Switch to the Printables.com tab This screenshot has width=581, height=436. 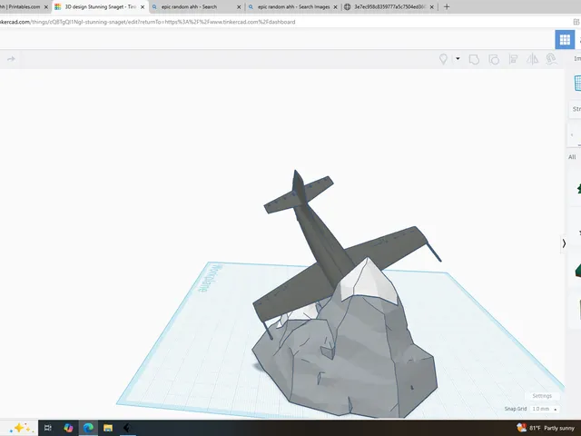25,6
